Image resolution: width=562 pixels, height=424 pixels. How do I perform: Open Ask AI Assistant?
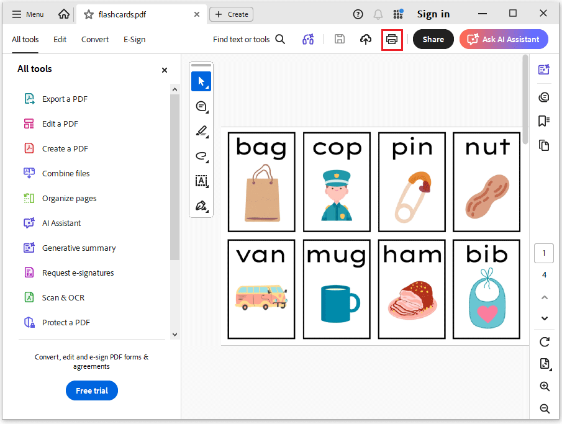point(504,40)
